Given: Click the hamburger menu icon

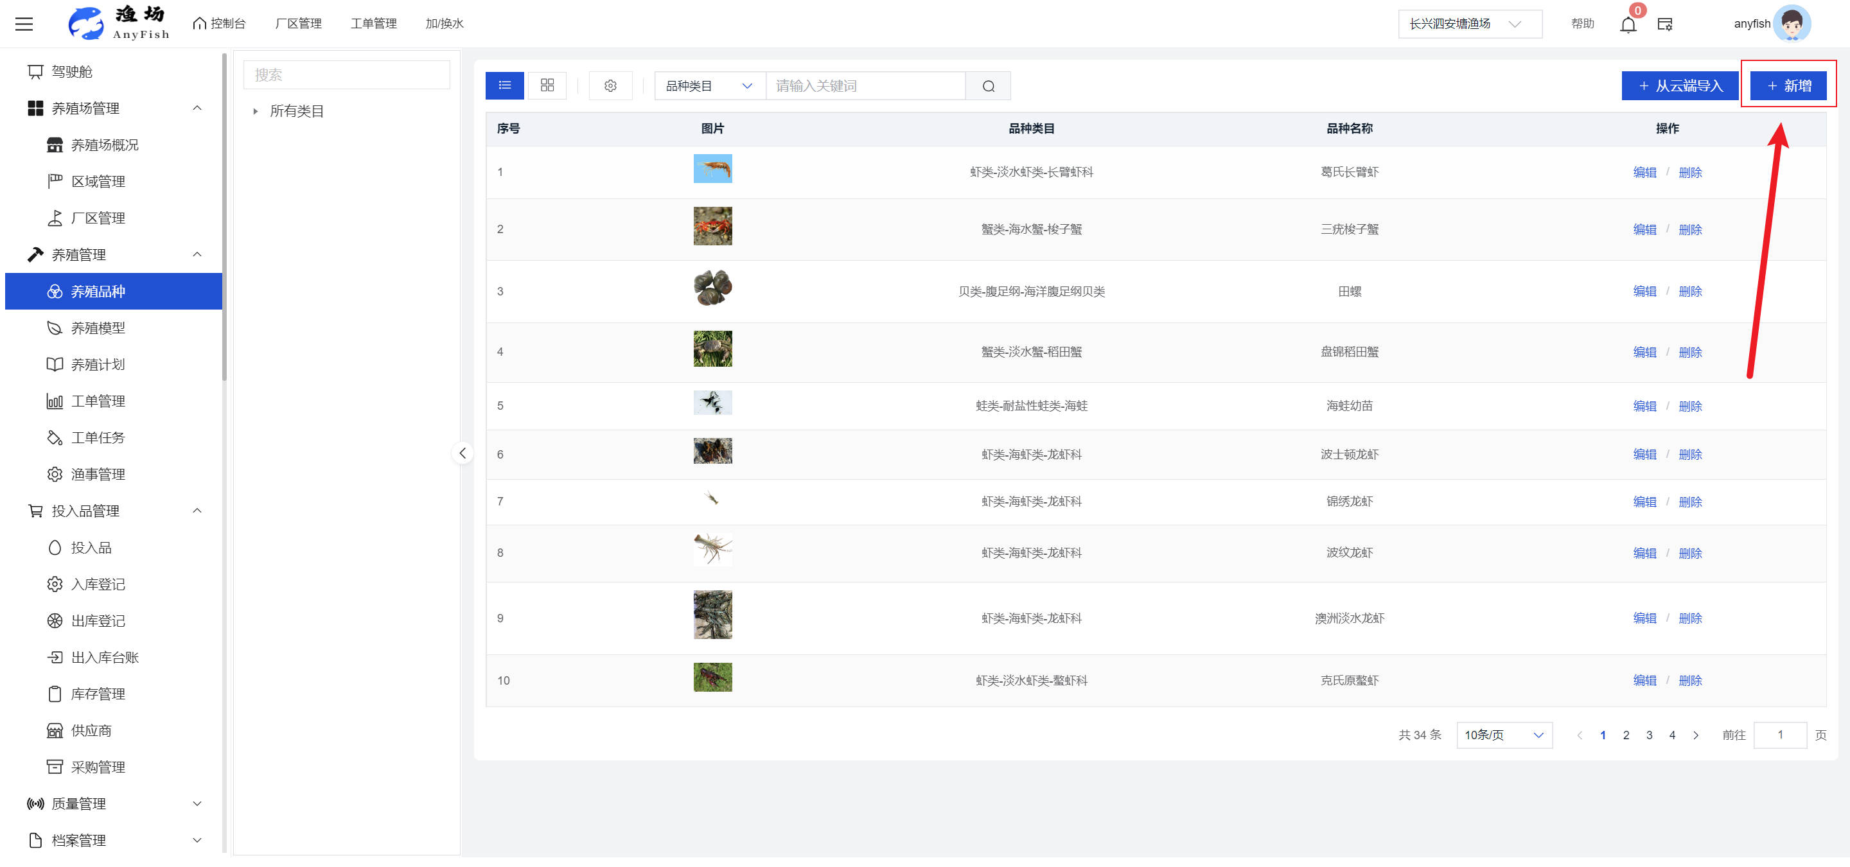Looking at the screenshot, I should (24, 24).
